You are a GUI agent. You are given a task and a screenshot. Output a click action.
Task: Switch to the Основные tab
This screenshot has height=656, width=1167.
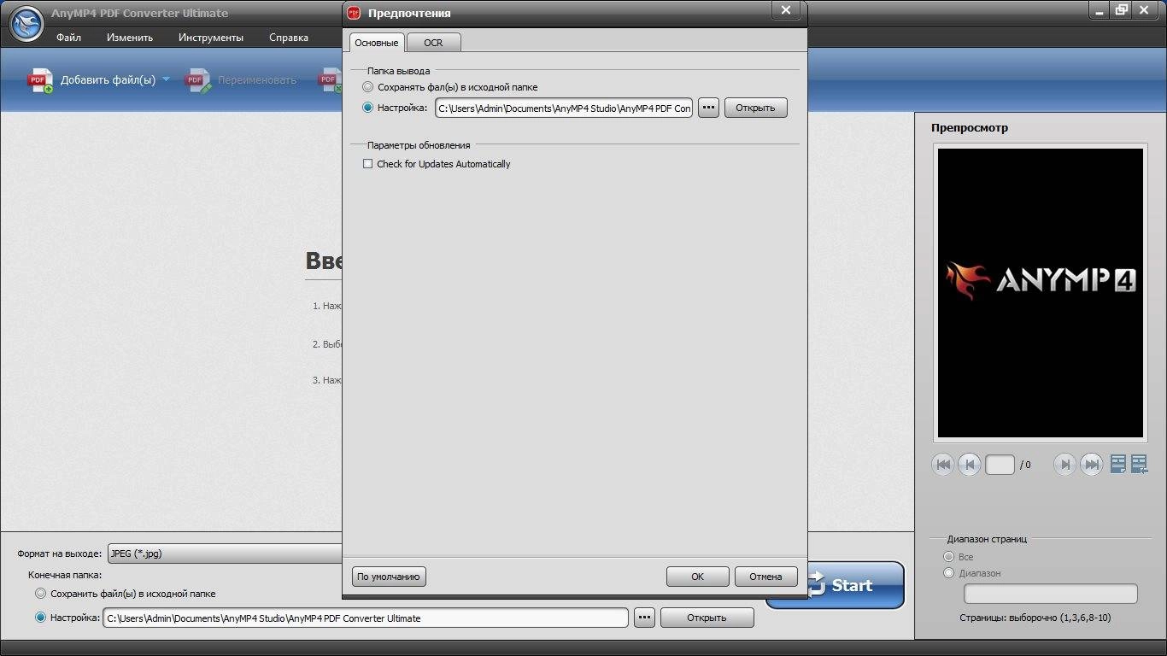coord(377,43)
